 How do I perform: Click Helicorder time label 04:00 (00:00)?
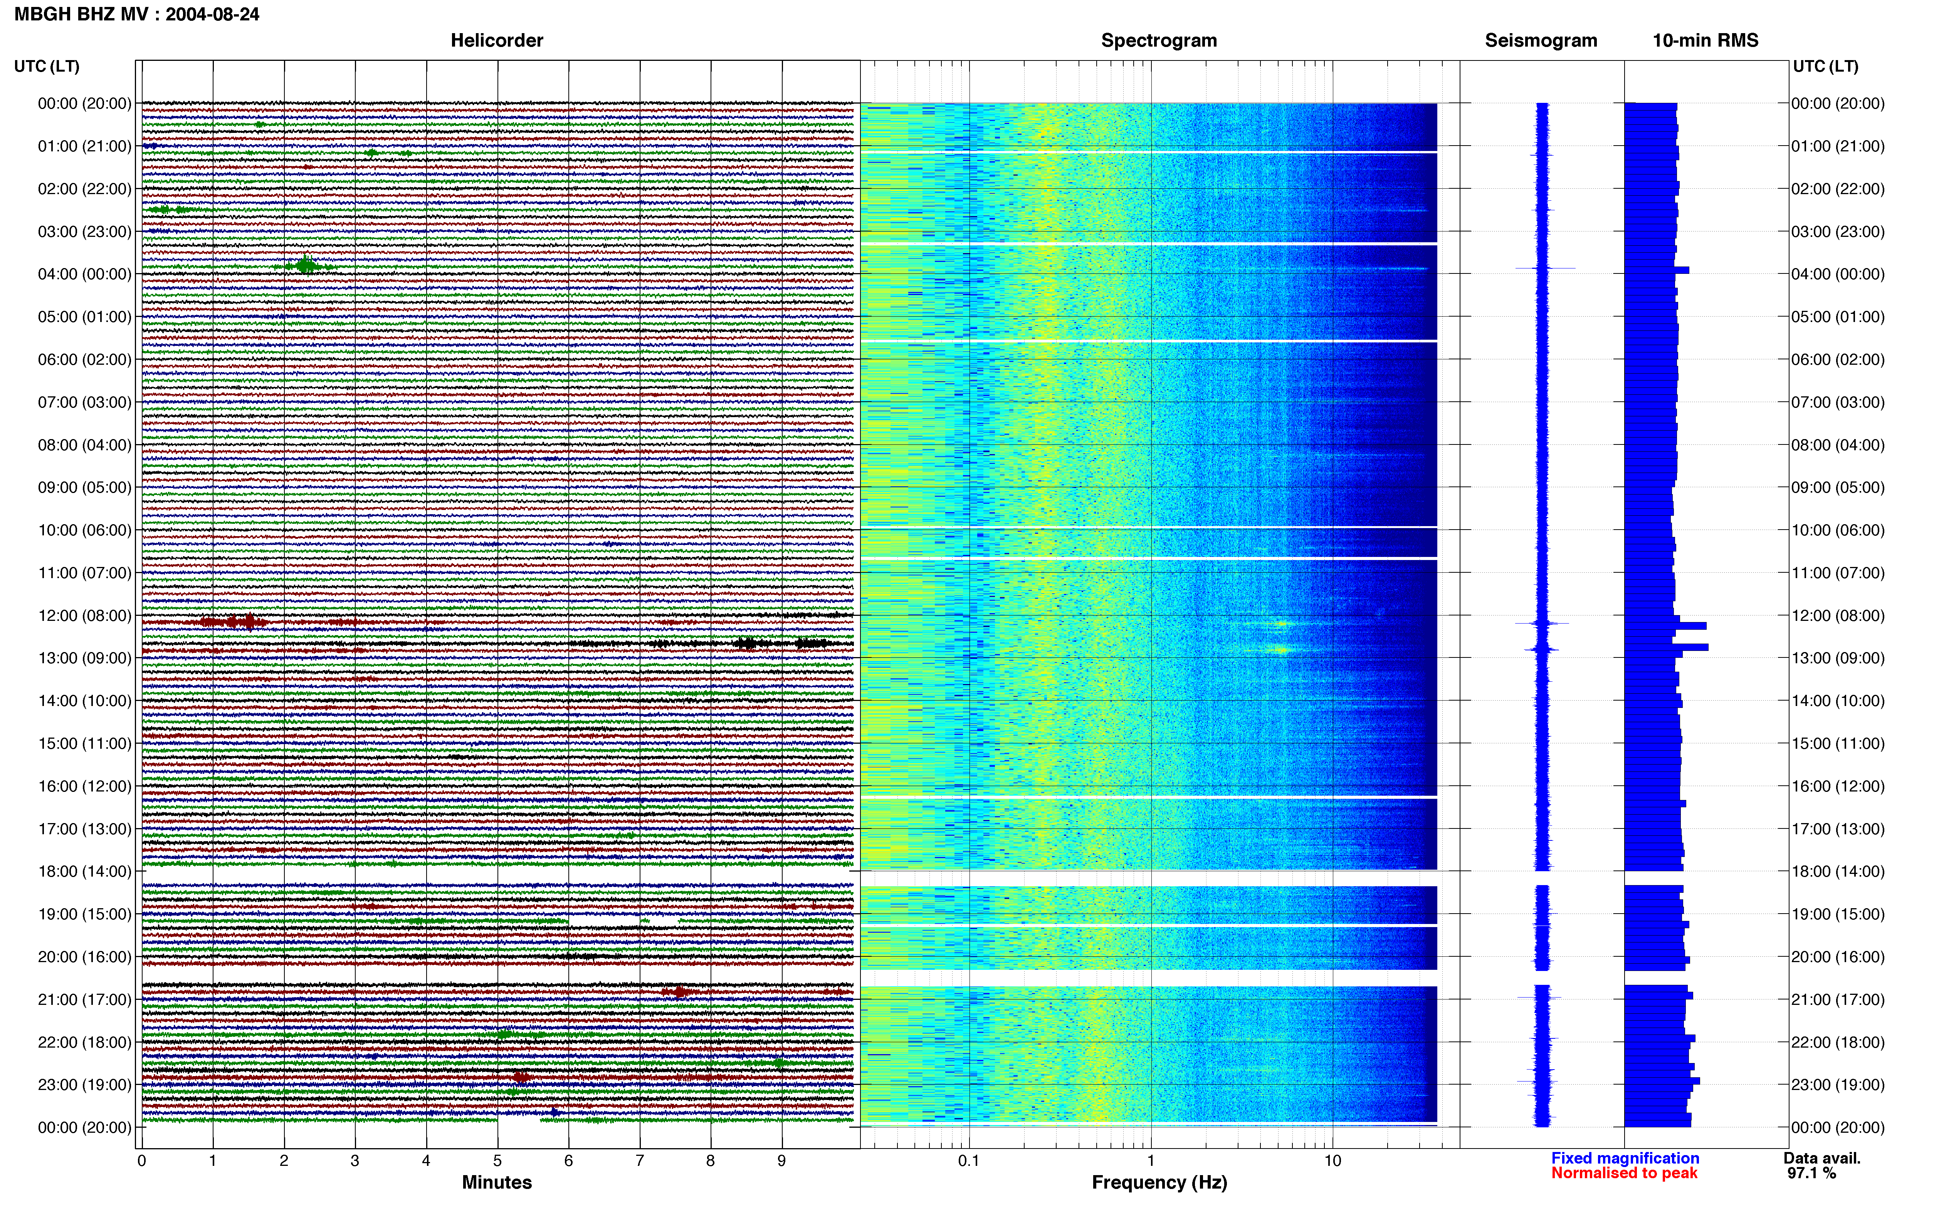pyautogui.click(x=85, y=274)
